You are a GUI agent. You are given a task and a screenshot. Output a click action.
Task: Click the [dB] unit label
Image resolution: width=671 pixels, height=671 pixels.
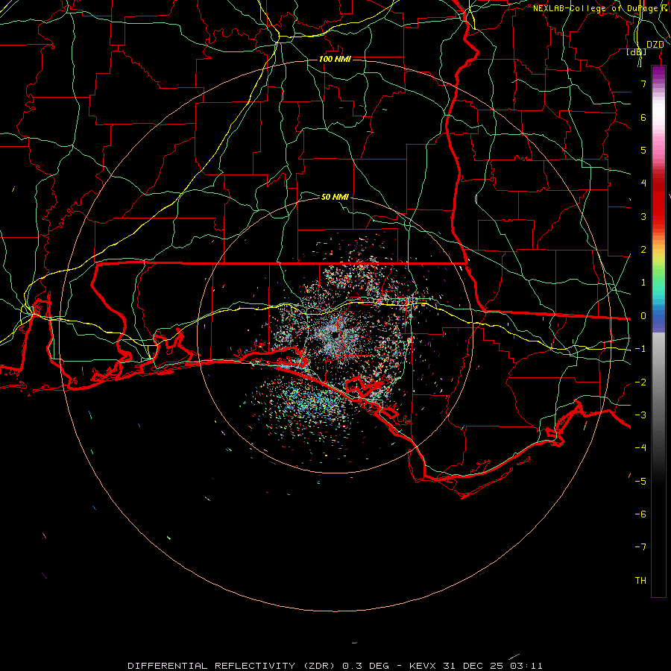pyautogui.click(x=637, y=51)
